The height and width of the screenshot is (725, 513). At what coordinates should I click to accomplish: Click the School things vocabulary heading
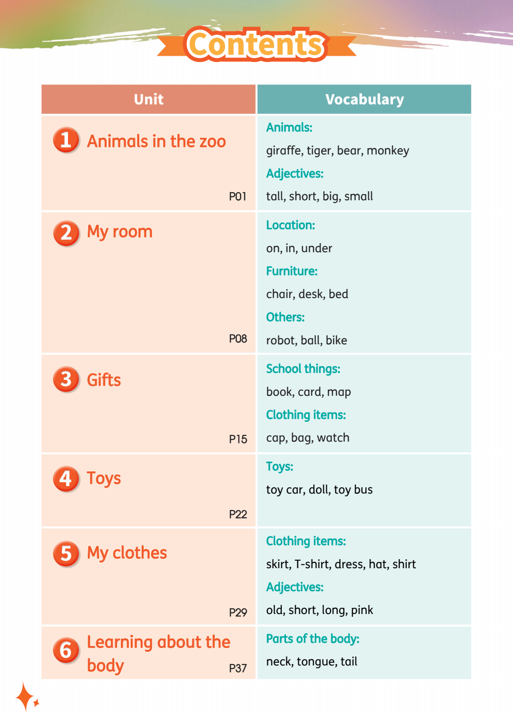[x=303, y=369]
